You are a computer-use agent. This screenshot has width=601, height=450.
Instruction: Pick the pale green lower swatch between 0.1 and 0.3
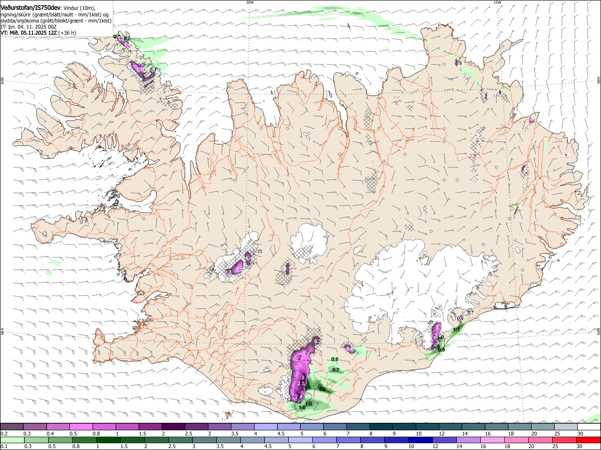(x=12, y=440)
